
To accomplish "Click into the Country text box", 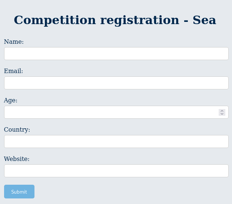I will tap(116, 142).
